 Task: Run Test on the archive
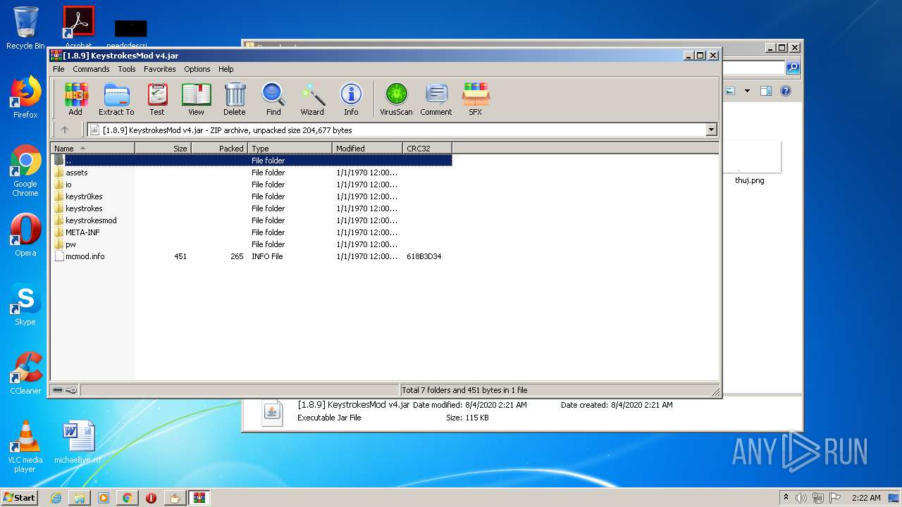(157, 99)
